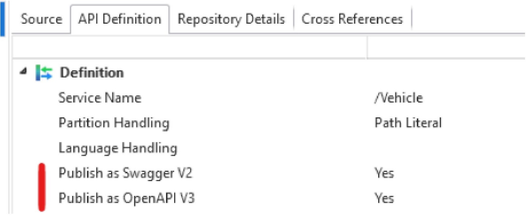Select the API Definition tab
The image size is (526, 216).
pyautogui.click(x=120, y=19)
